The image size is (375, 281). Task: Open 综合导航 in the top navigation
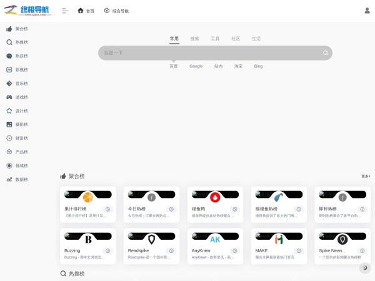pos(116,11)
